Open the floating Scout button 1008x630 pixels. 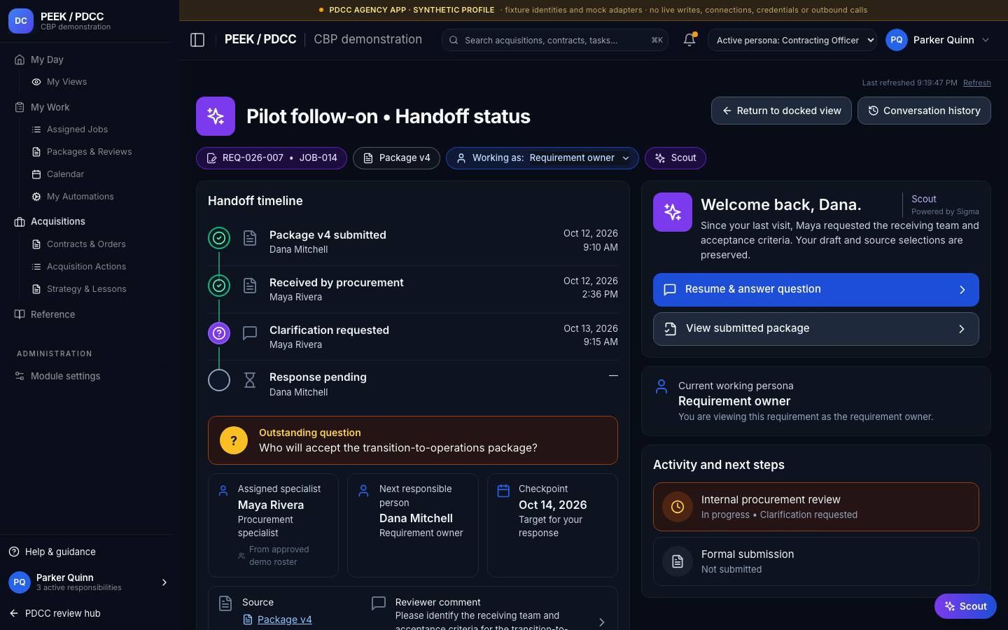[965, 606]
